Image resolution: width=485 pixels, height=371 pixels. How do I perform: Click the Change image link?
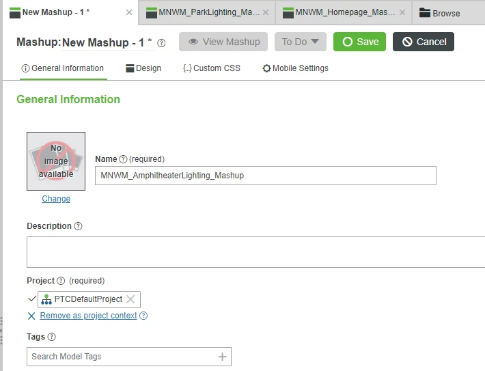(x=56, y=199)
